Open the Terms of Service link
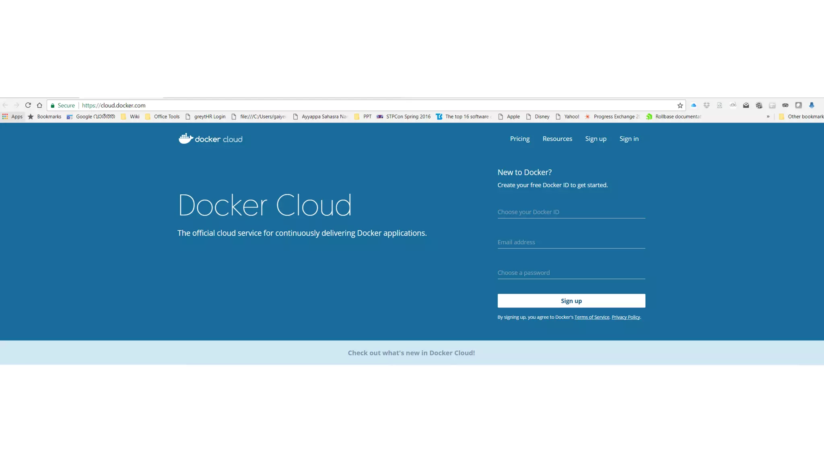Viewport: 824px width, 463px height. pos(591,317)
